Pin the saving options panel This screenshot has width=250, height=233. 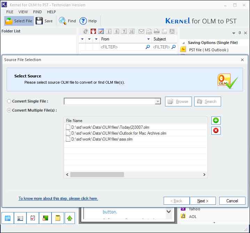pyautogui.click(x=240, y=33)
